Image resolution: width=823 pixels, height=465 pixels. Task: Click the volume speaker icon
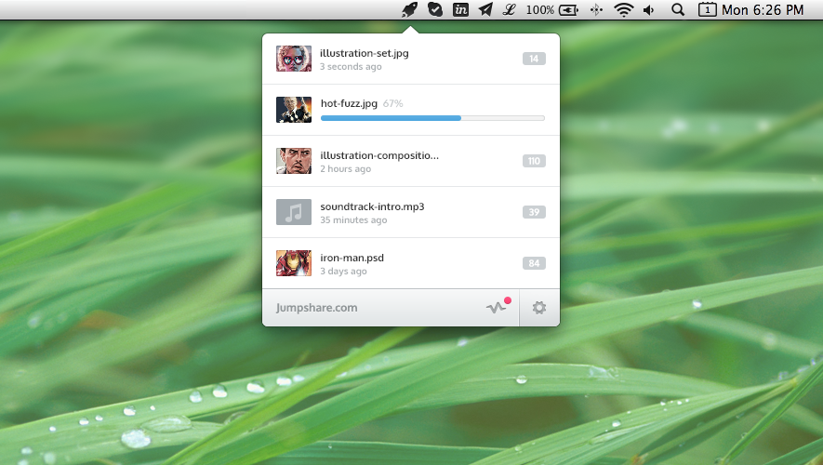[x=648, y=10]
